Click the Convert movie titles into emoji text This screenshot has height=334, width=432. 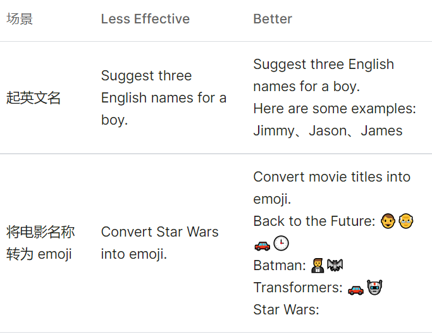[331, 188]
